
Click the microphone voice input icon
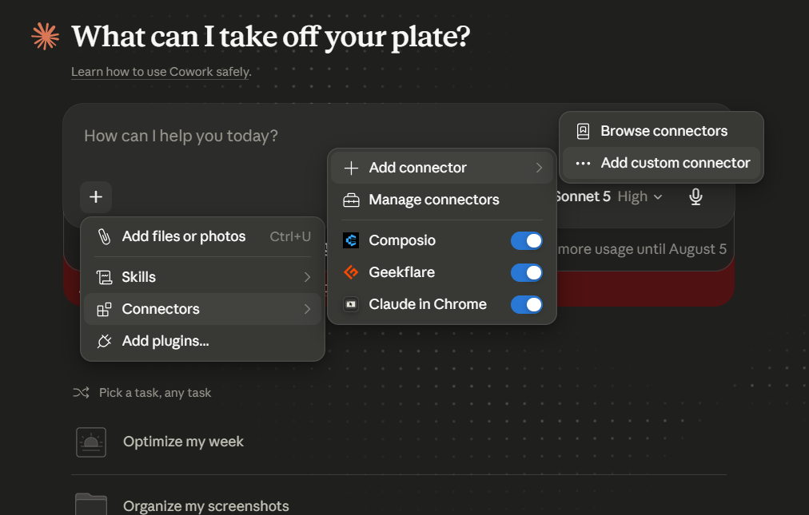pyautogui.click(x=695, y=197)
